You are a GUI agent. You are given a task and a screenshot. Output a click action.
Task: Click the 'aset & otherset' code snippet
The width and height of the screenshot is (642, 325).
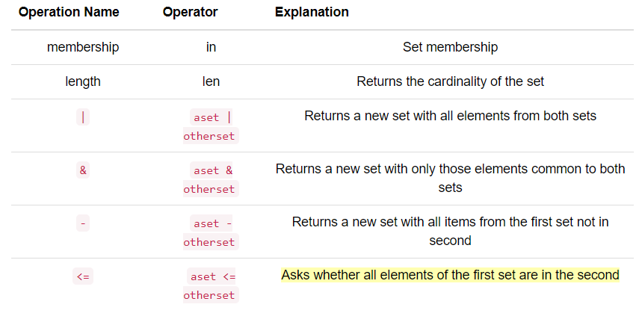pyautogui.click(x=211, y=179)
